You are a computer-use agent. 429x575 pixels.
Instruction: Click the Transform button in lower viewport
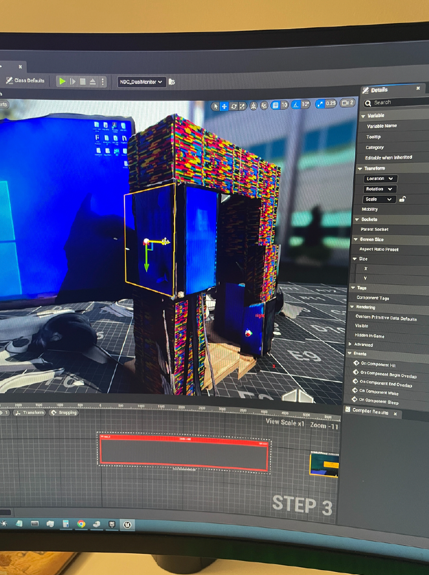click(x=29, y=413)
